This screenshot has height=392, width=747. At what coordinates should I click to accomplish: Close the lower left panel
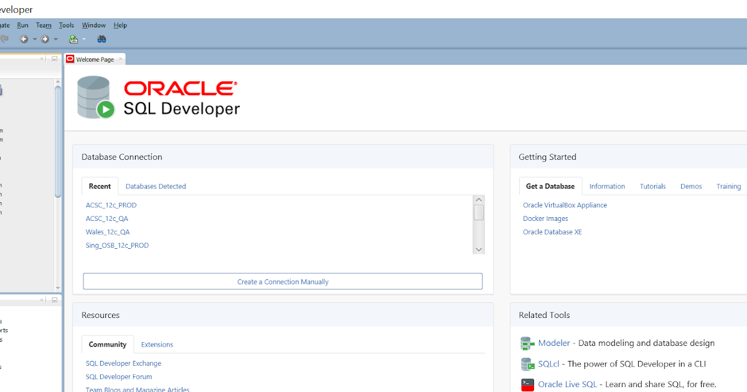(x=42, y=300)
